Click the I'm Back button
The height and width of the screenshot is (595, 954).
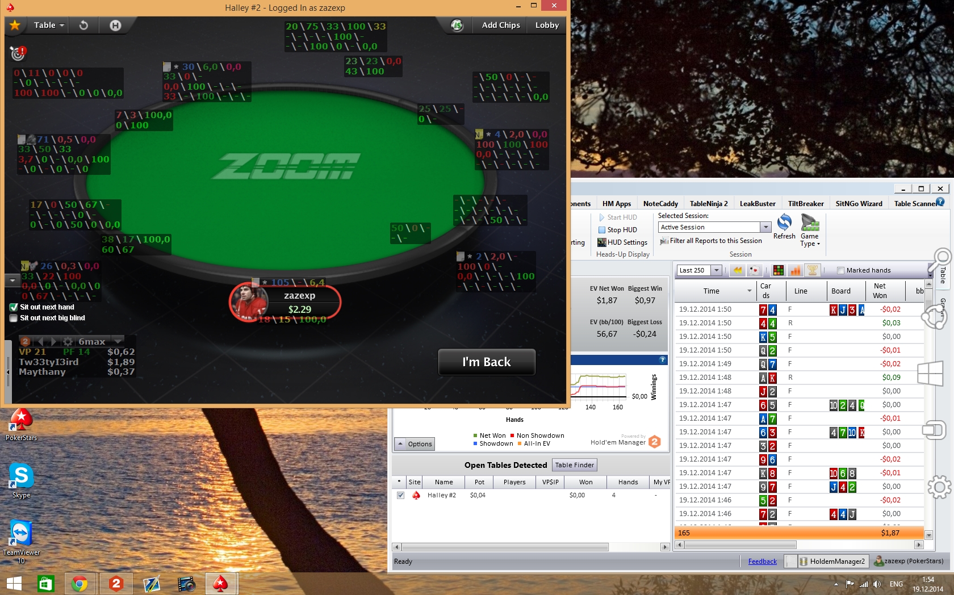(x=487, y=362)
